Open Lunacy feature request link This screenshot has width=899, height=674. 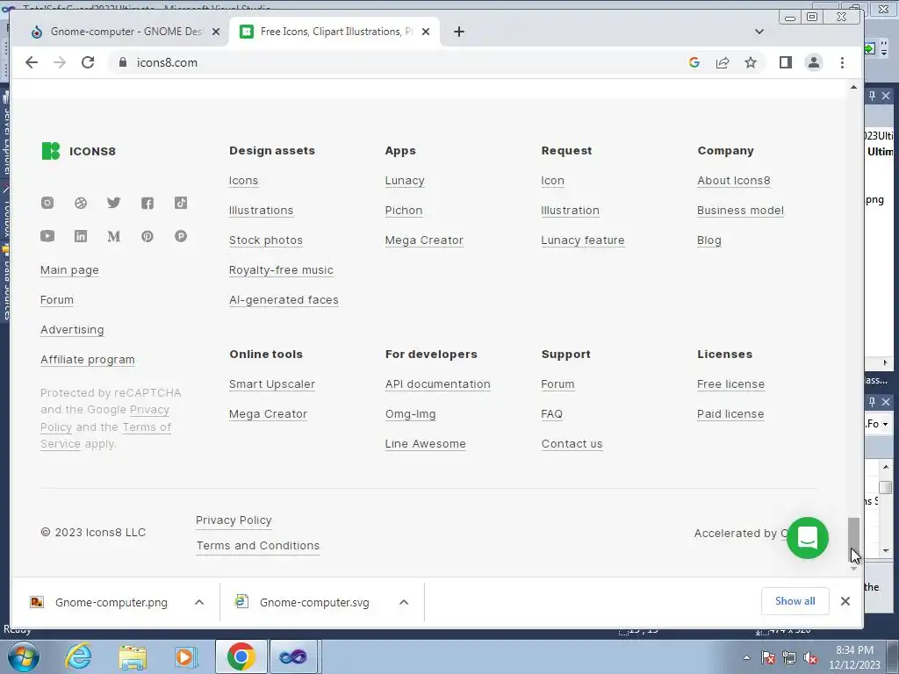click(x=583, y=240)
